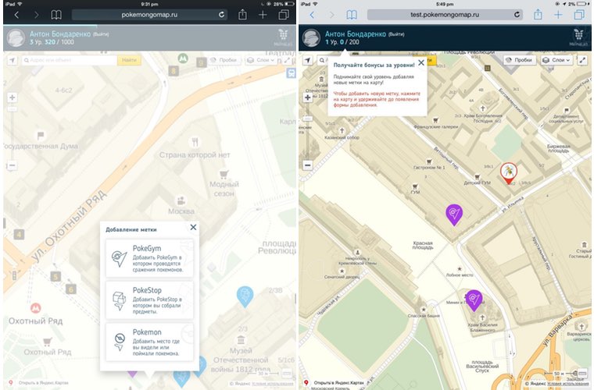Tap purple PokeGym marker near ГУМ
Screen dimensions: 594x390
pos(454,214)
